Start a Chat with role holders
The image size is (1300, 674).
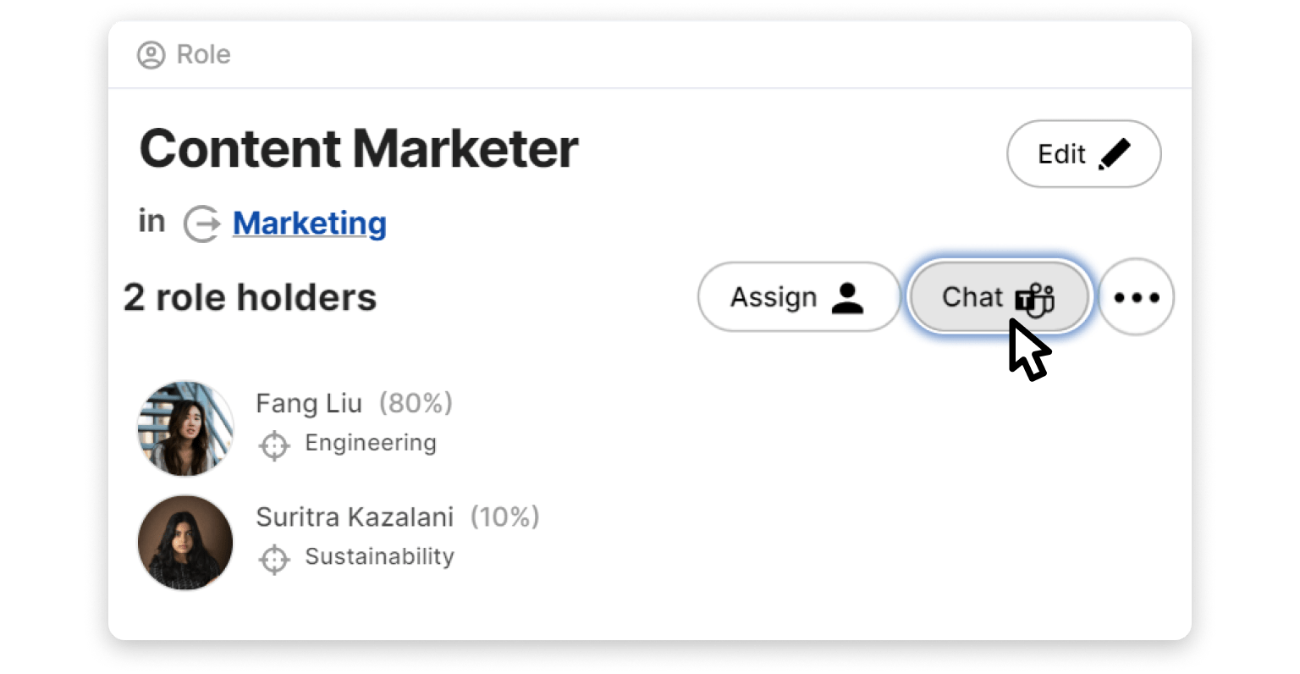point(973,297)
